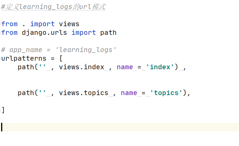Click the highlighted empty caret line at bottom
Viewport: 239px width, 146px height.
point(119,127)
